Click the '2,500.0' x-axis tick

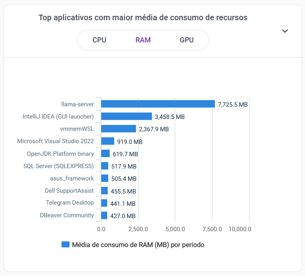point(138,229)
